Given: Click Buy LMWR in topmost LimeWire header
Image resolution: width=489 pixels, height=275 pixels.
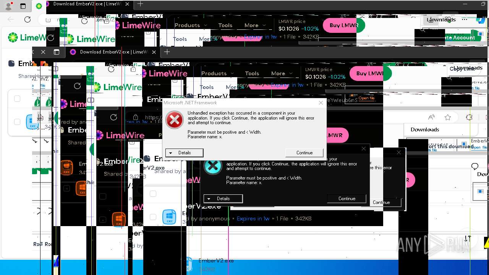Looking at the screenshot, I should click(343, 25).
